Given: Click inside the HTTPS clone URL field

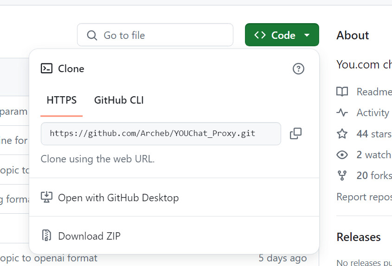Looking at the screenshot, I should tap(161, 134).
